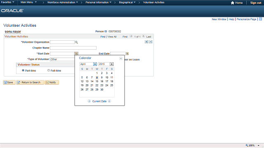Show next row arrow icon

(x=144, y=36)
